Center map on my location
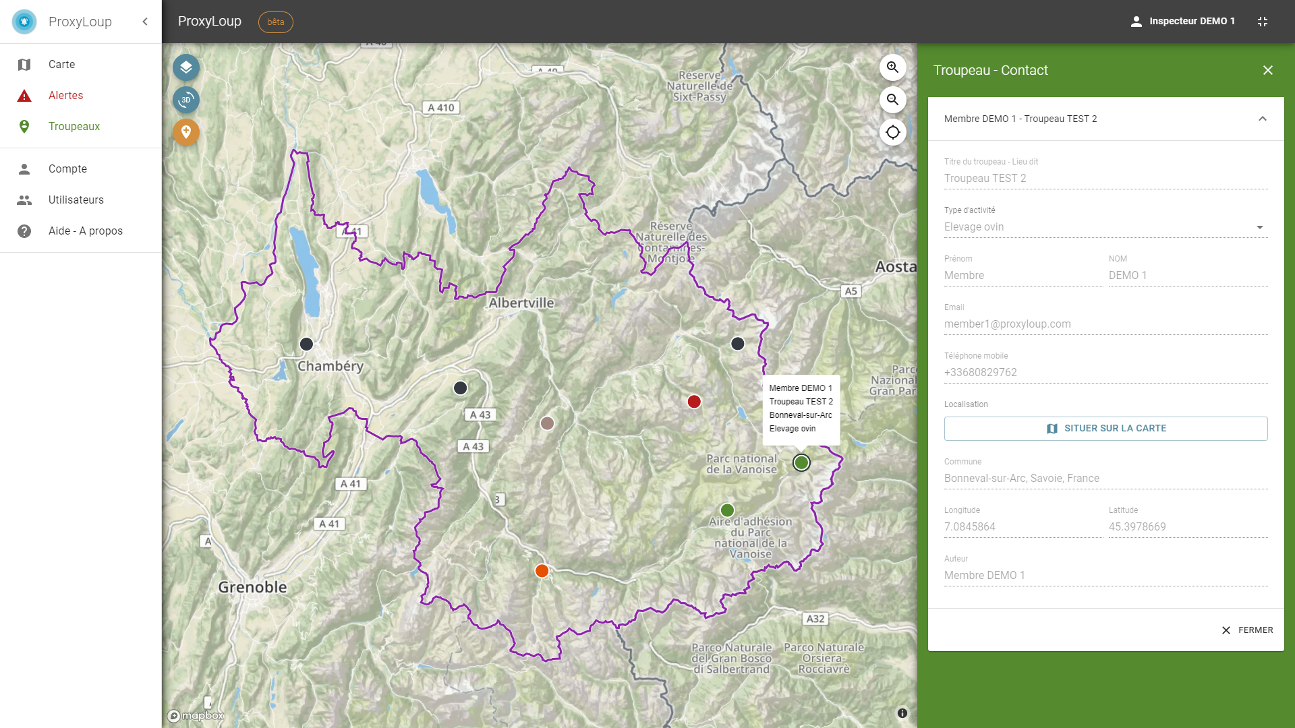Image resolution: width=1295 pixels, height=728 pixels. [893, 132]
